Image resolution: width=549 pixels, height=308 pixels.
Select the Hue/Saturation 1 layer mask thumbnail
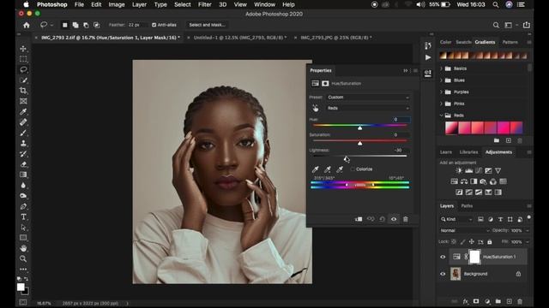coord(474,257)
